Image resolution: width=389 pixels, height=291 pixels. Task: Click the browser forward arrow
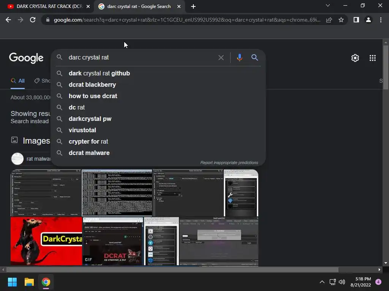point(21,20)
